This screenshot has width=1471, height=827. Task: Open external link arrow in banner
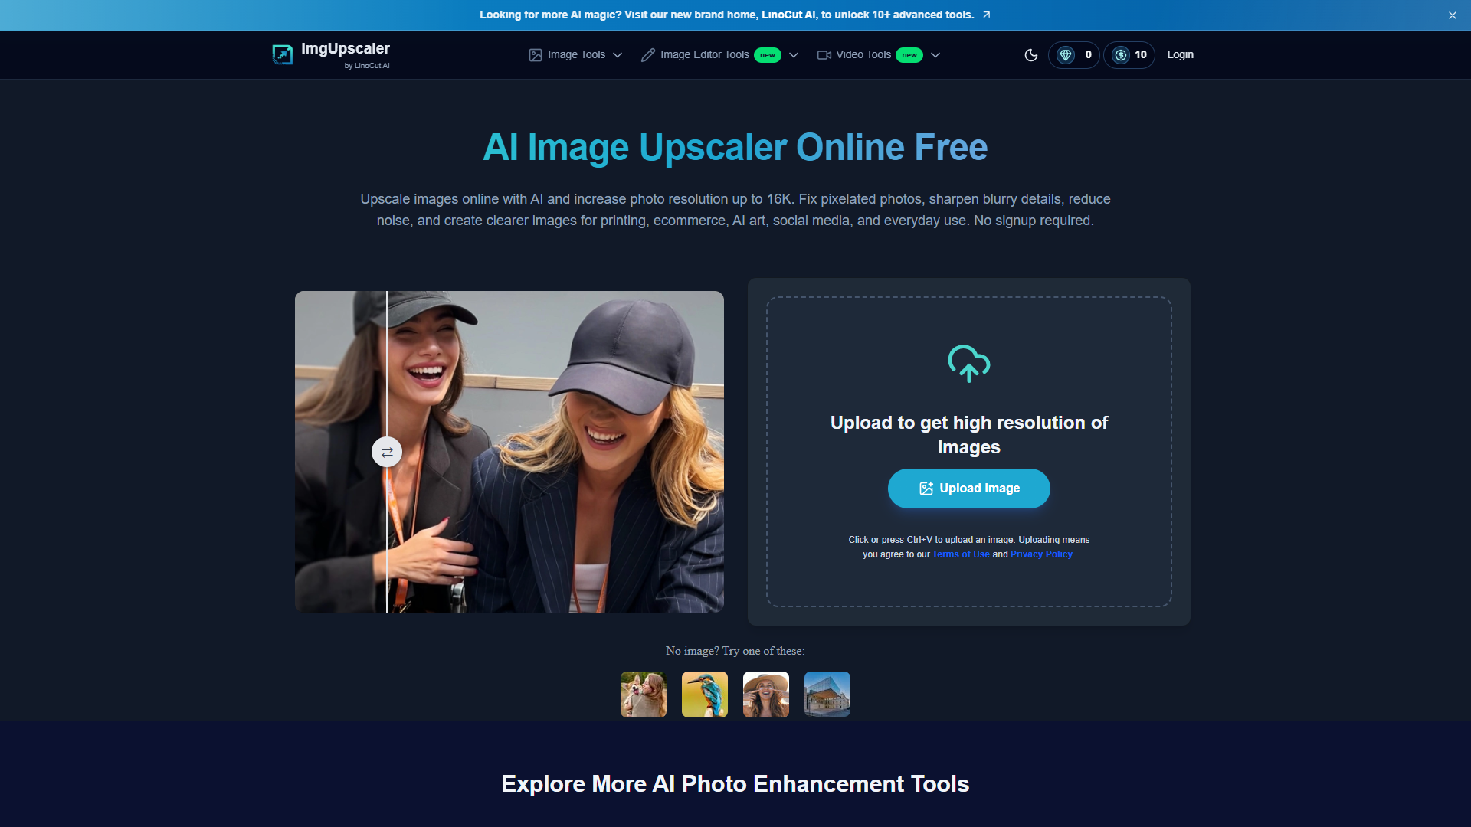click(987, 15)
